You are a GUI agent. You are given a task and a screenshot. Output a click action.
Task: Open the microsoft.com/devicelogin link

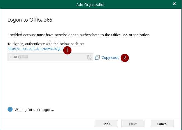pyautogui.click(x=35, y=49)
